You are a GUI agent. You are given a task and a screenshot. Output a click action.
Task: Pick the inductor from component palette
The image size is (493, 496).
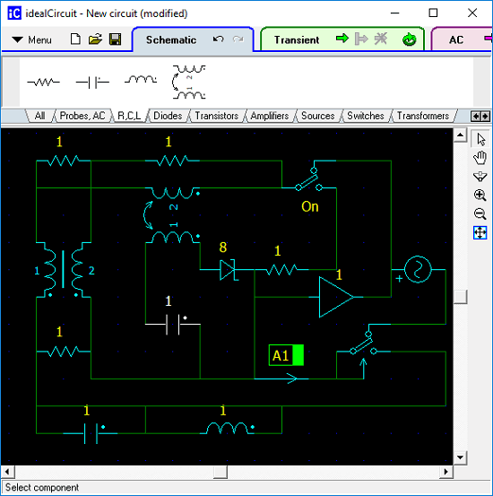tap(141, 79)
